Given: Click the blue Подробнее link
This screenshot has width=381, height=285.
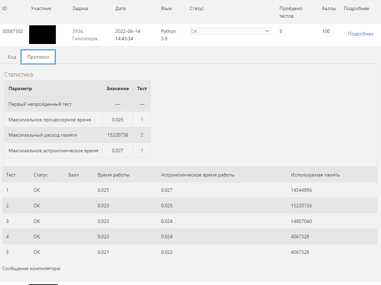Looking at the screenshot, I should (361, 34).
